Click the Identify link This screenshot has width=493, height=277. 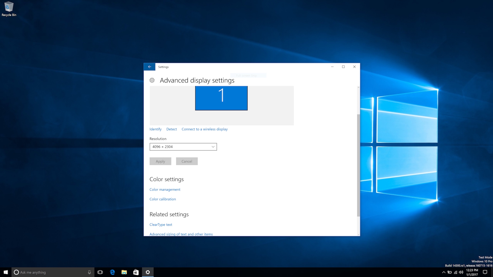pyautogui.click(x=155, y=129)
